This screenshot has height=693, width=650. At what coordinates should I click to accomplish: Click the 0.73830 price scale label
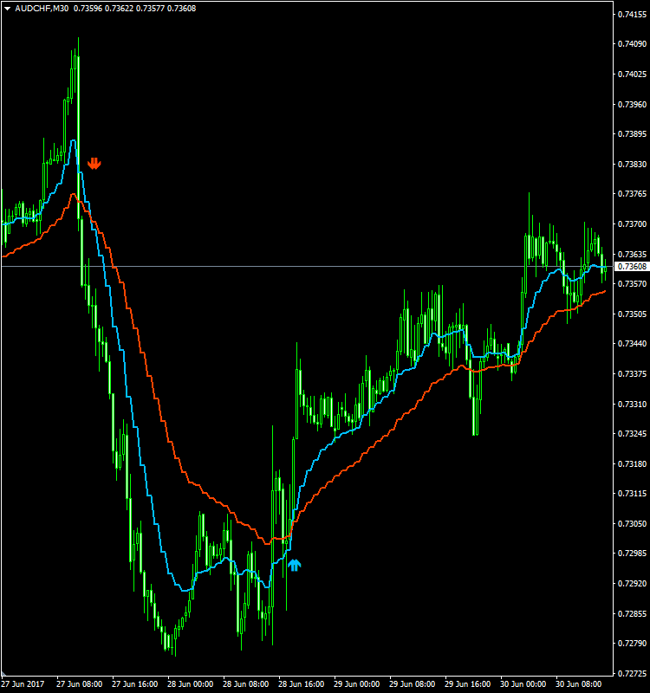(x=632, y=164)
